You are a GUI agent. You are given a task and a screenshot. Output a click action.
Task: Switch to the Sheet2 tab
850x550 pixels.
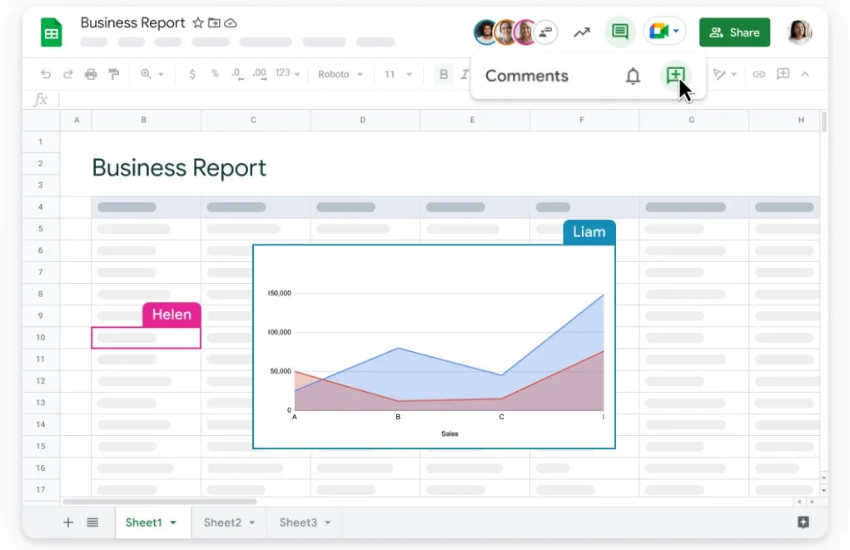tap(229, 523)
